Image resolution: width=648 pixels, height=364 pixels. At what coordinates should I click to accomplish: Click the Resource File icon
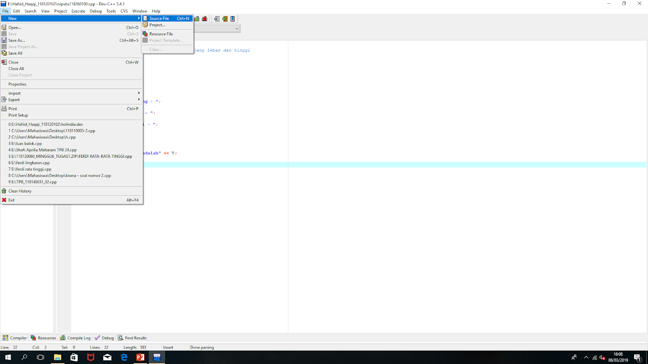pos(145,34)
